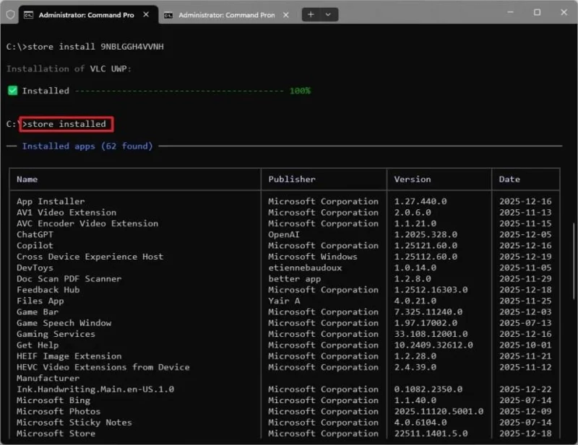Switch to the second Administrator: Command Prompt tab
Viewport: 578px width, 445px height.
[227, 15]
